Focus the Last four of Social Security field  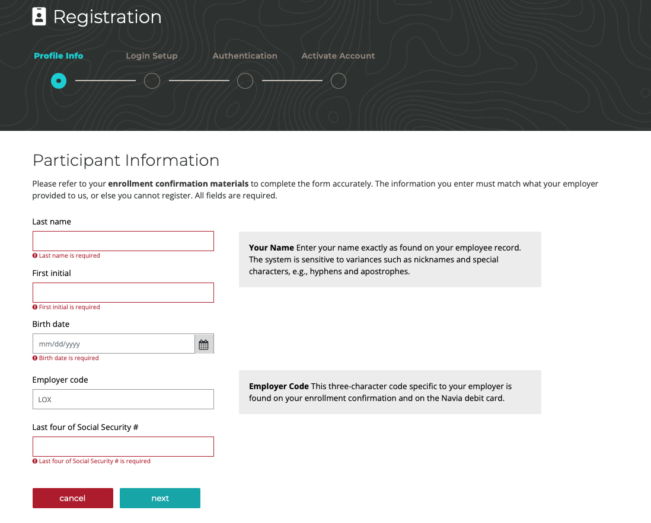(x=123, y=447)
